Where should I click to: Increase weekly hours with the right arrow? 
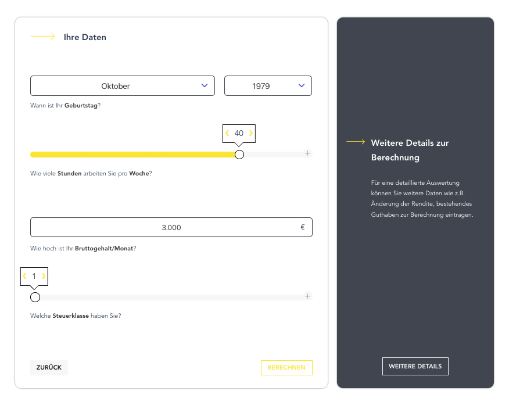pos(251,134)
